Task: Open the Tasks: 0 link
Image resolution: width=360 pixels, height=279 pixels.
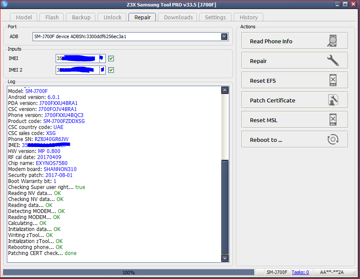Action: (x=300, y=272)
